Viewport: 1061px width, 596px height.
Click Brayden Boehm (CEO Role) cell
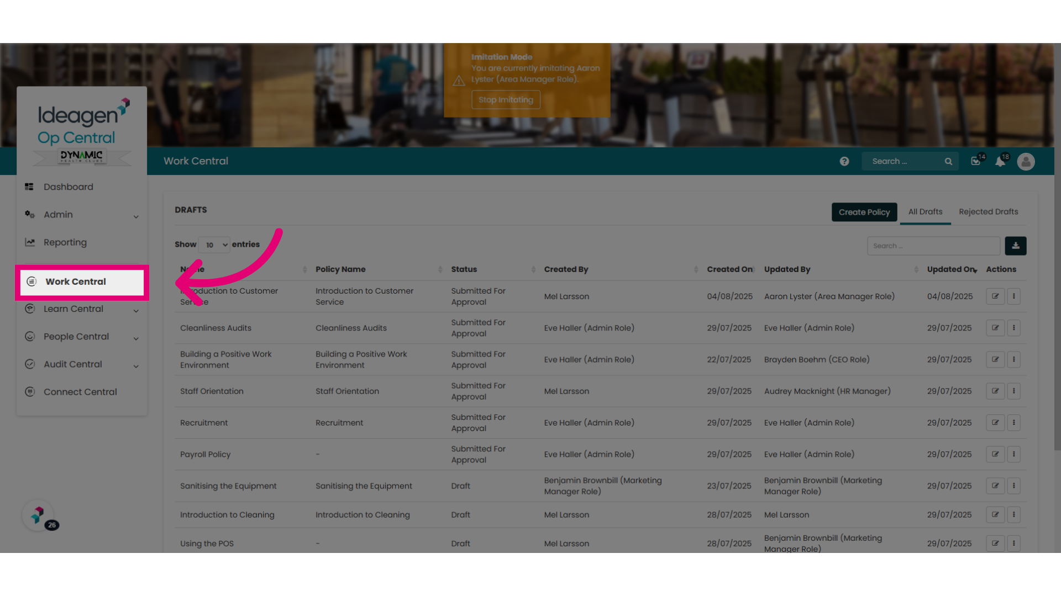click(817, 359)
